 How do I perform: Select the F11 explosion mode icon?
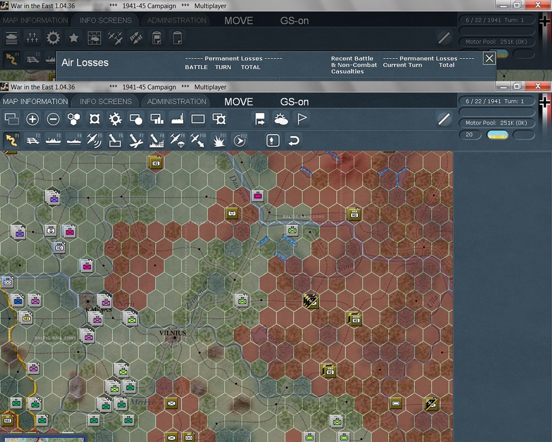(219, 140)
